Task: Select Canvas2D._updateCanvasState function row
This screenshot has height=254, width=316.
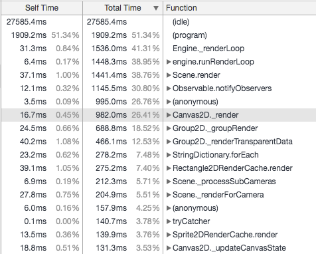Action: pyautogui.click(x=159, y=248)
